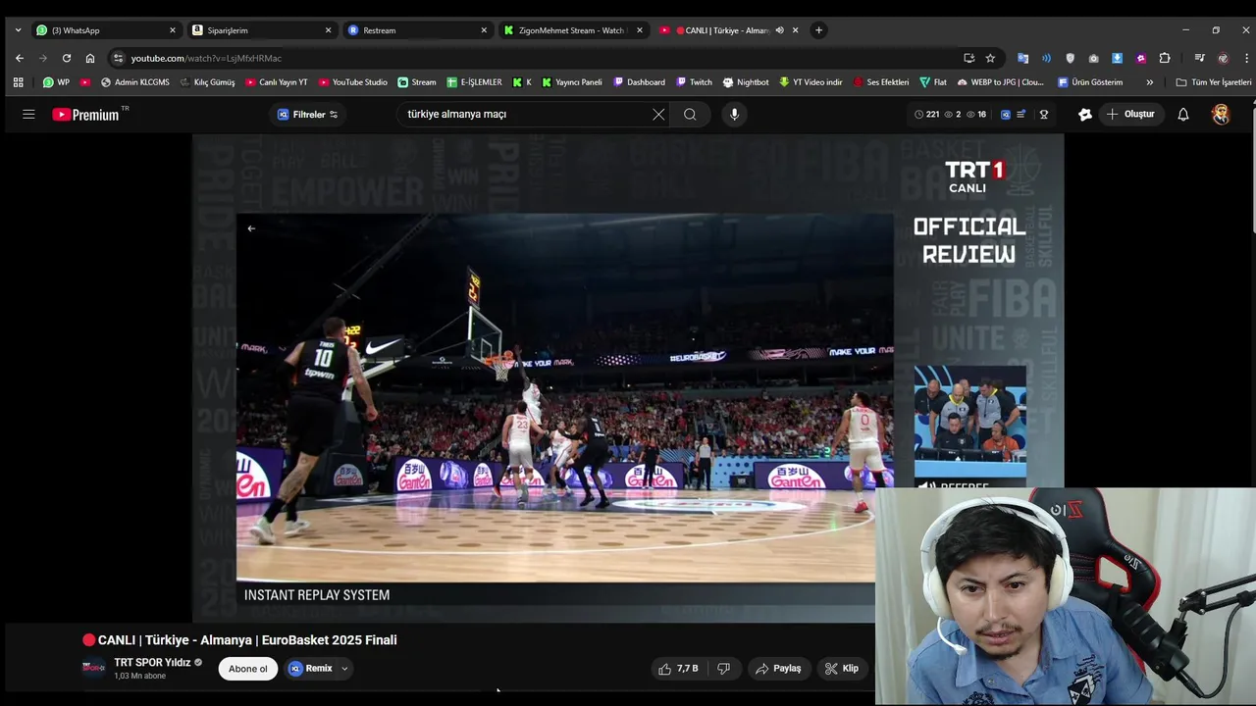
Task: Open the Filtreler filter menu
Action: pos(308,115)
